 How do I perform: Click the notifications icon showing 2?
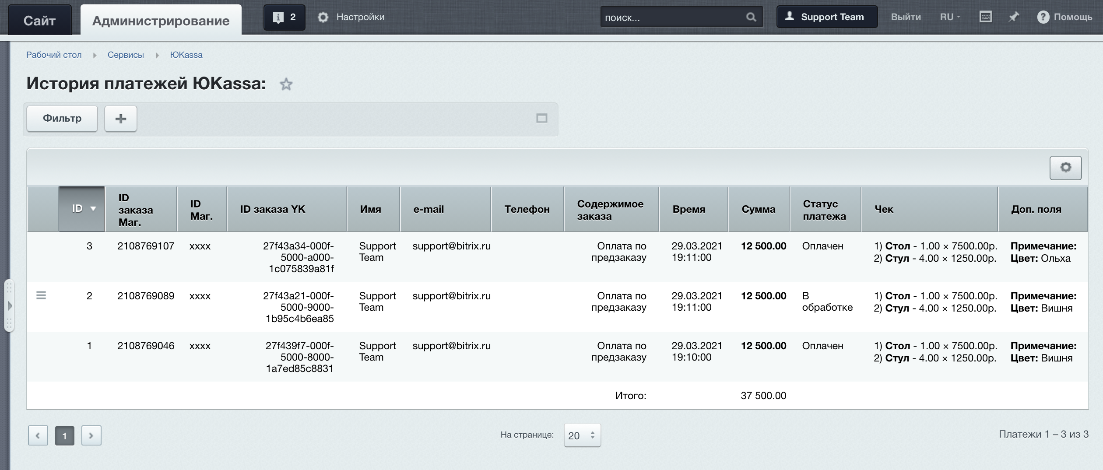pos(284,17)
